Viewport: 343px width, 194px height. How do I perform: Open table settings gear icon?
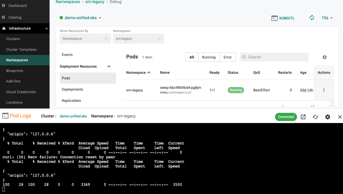(x=324, y=57)
